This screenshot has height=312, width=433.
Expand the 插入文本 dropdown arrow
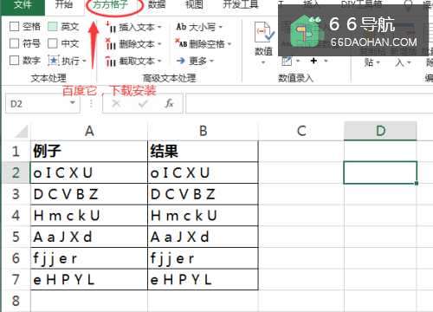pyautogui.click(x=159, y=28)
